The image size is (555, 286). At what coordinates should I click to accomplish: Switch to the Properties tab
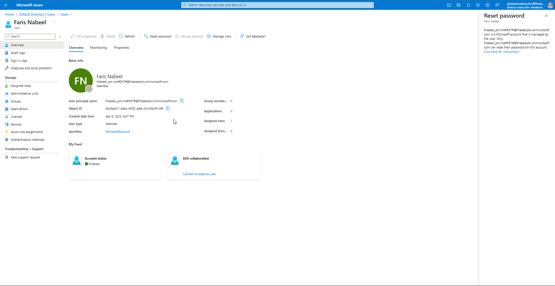(121, 48)
